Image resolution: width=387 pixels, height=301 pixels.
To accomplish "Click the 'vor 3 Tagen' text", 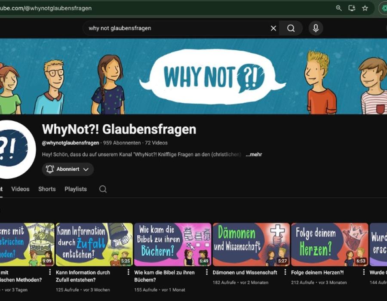I will tap(16, 290).
